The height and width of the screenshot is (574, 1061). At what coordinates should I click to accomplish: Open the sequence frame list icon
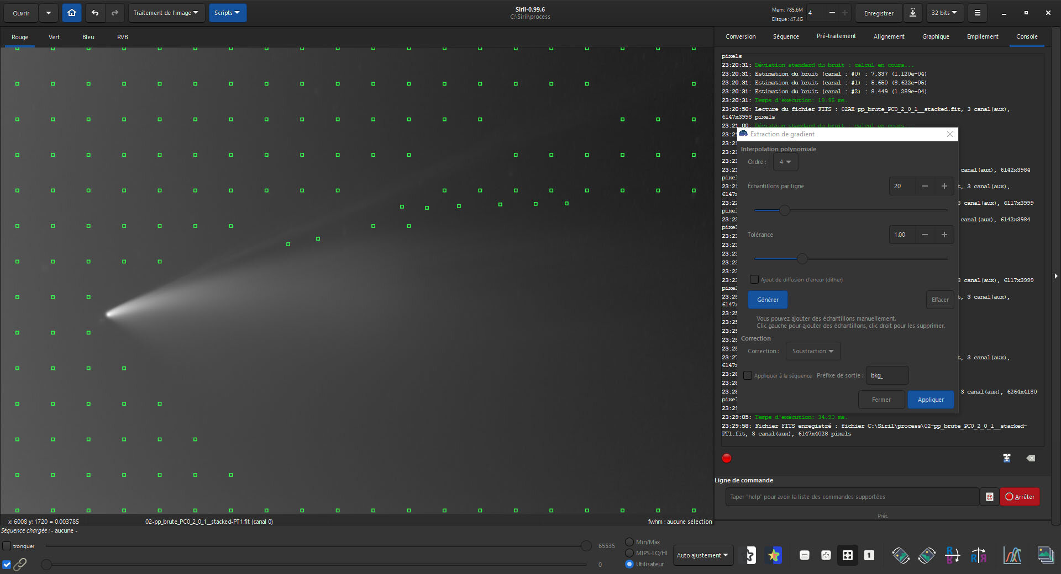pos(1046,555)
